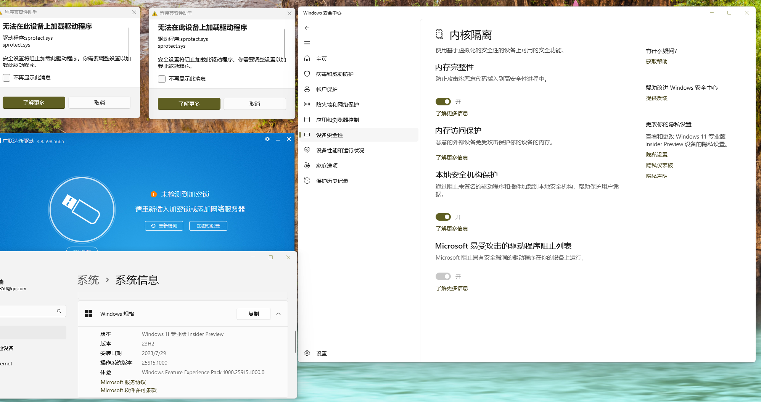Screen dimensions: 761x402
Task: Minimize the 广联达新驱动 window
Action: click(x=278, y=139)
